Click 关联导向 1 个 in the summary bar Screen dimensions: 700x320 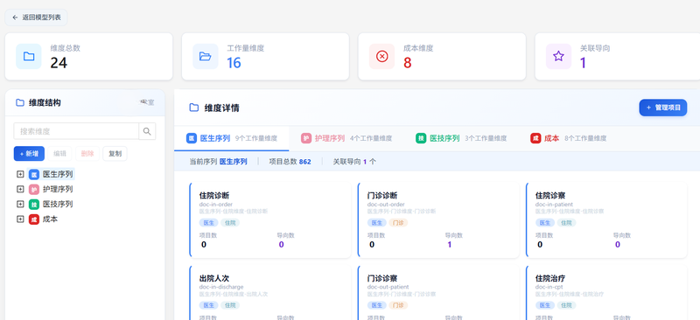(x=354, y=162)
